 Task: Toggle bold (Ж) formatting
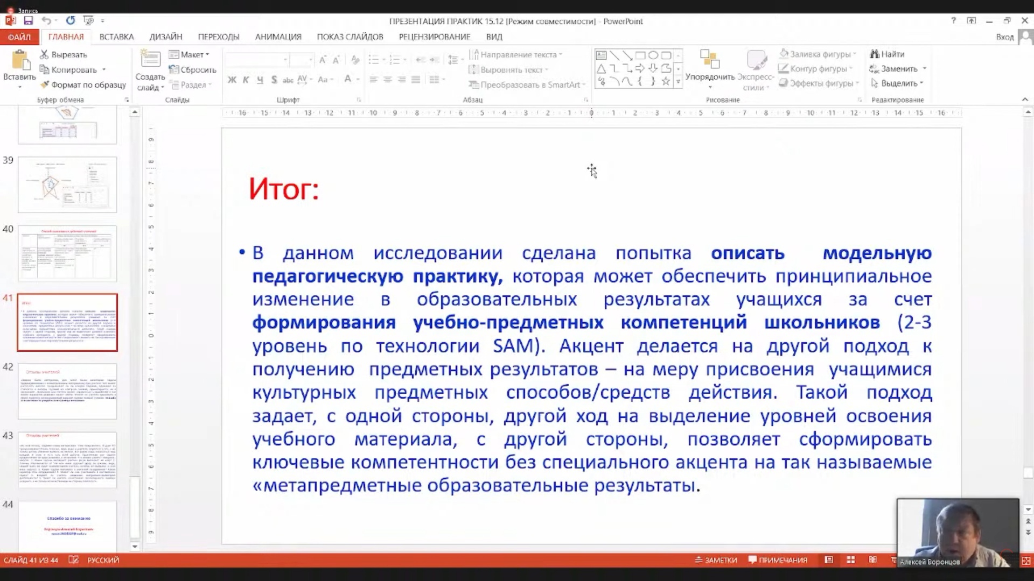pos(232,80)
